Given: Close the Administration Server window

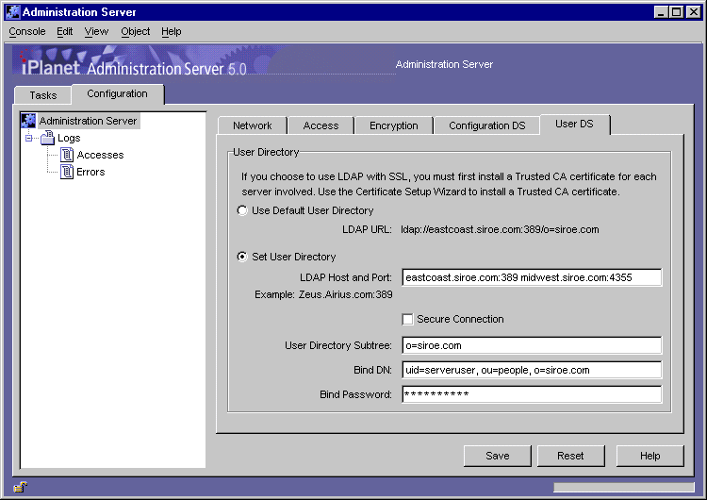Looking at the screenshot, I should click(x=694, y=12).
